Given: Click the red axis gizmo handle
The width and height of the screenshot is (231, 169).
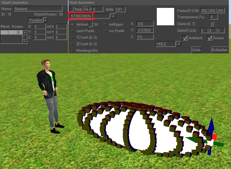Looking at the screenshot, I should pos(215,137).
